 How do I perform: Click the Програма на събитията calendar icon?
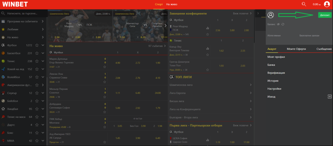(3, 21)
